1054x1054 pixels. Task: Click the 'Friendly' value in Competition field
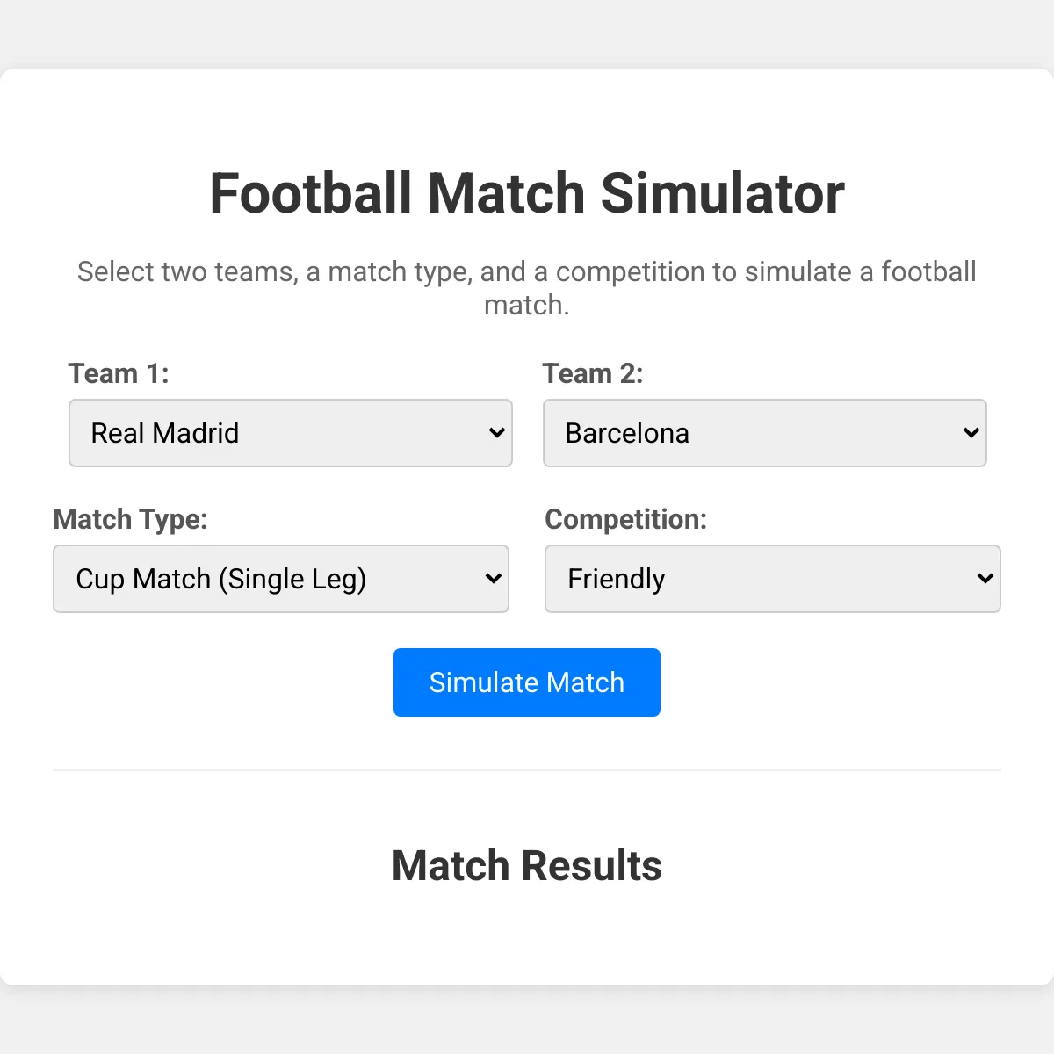[x=617, y=580]
